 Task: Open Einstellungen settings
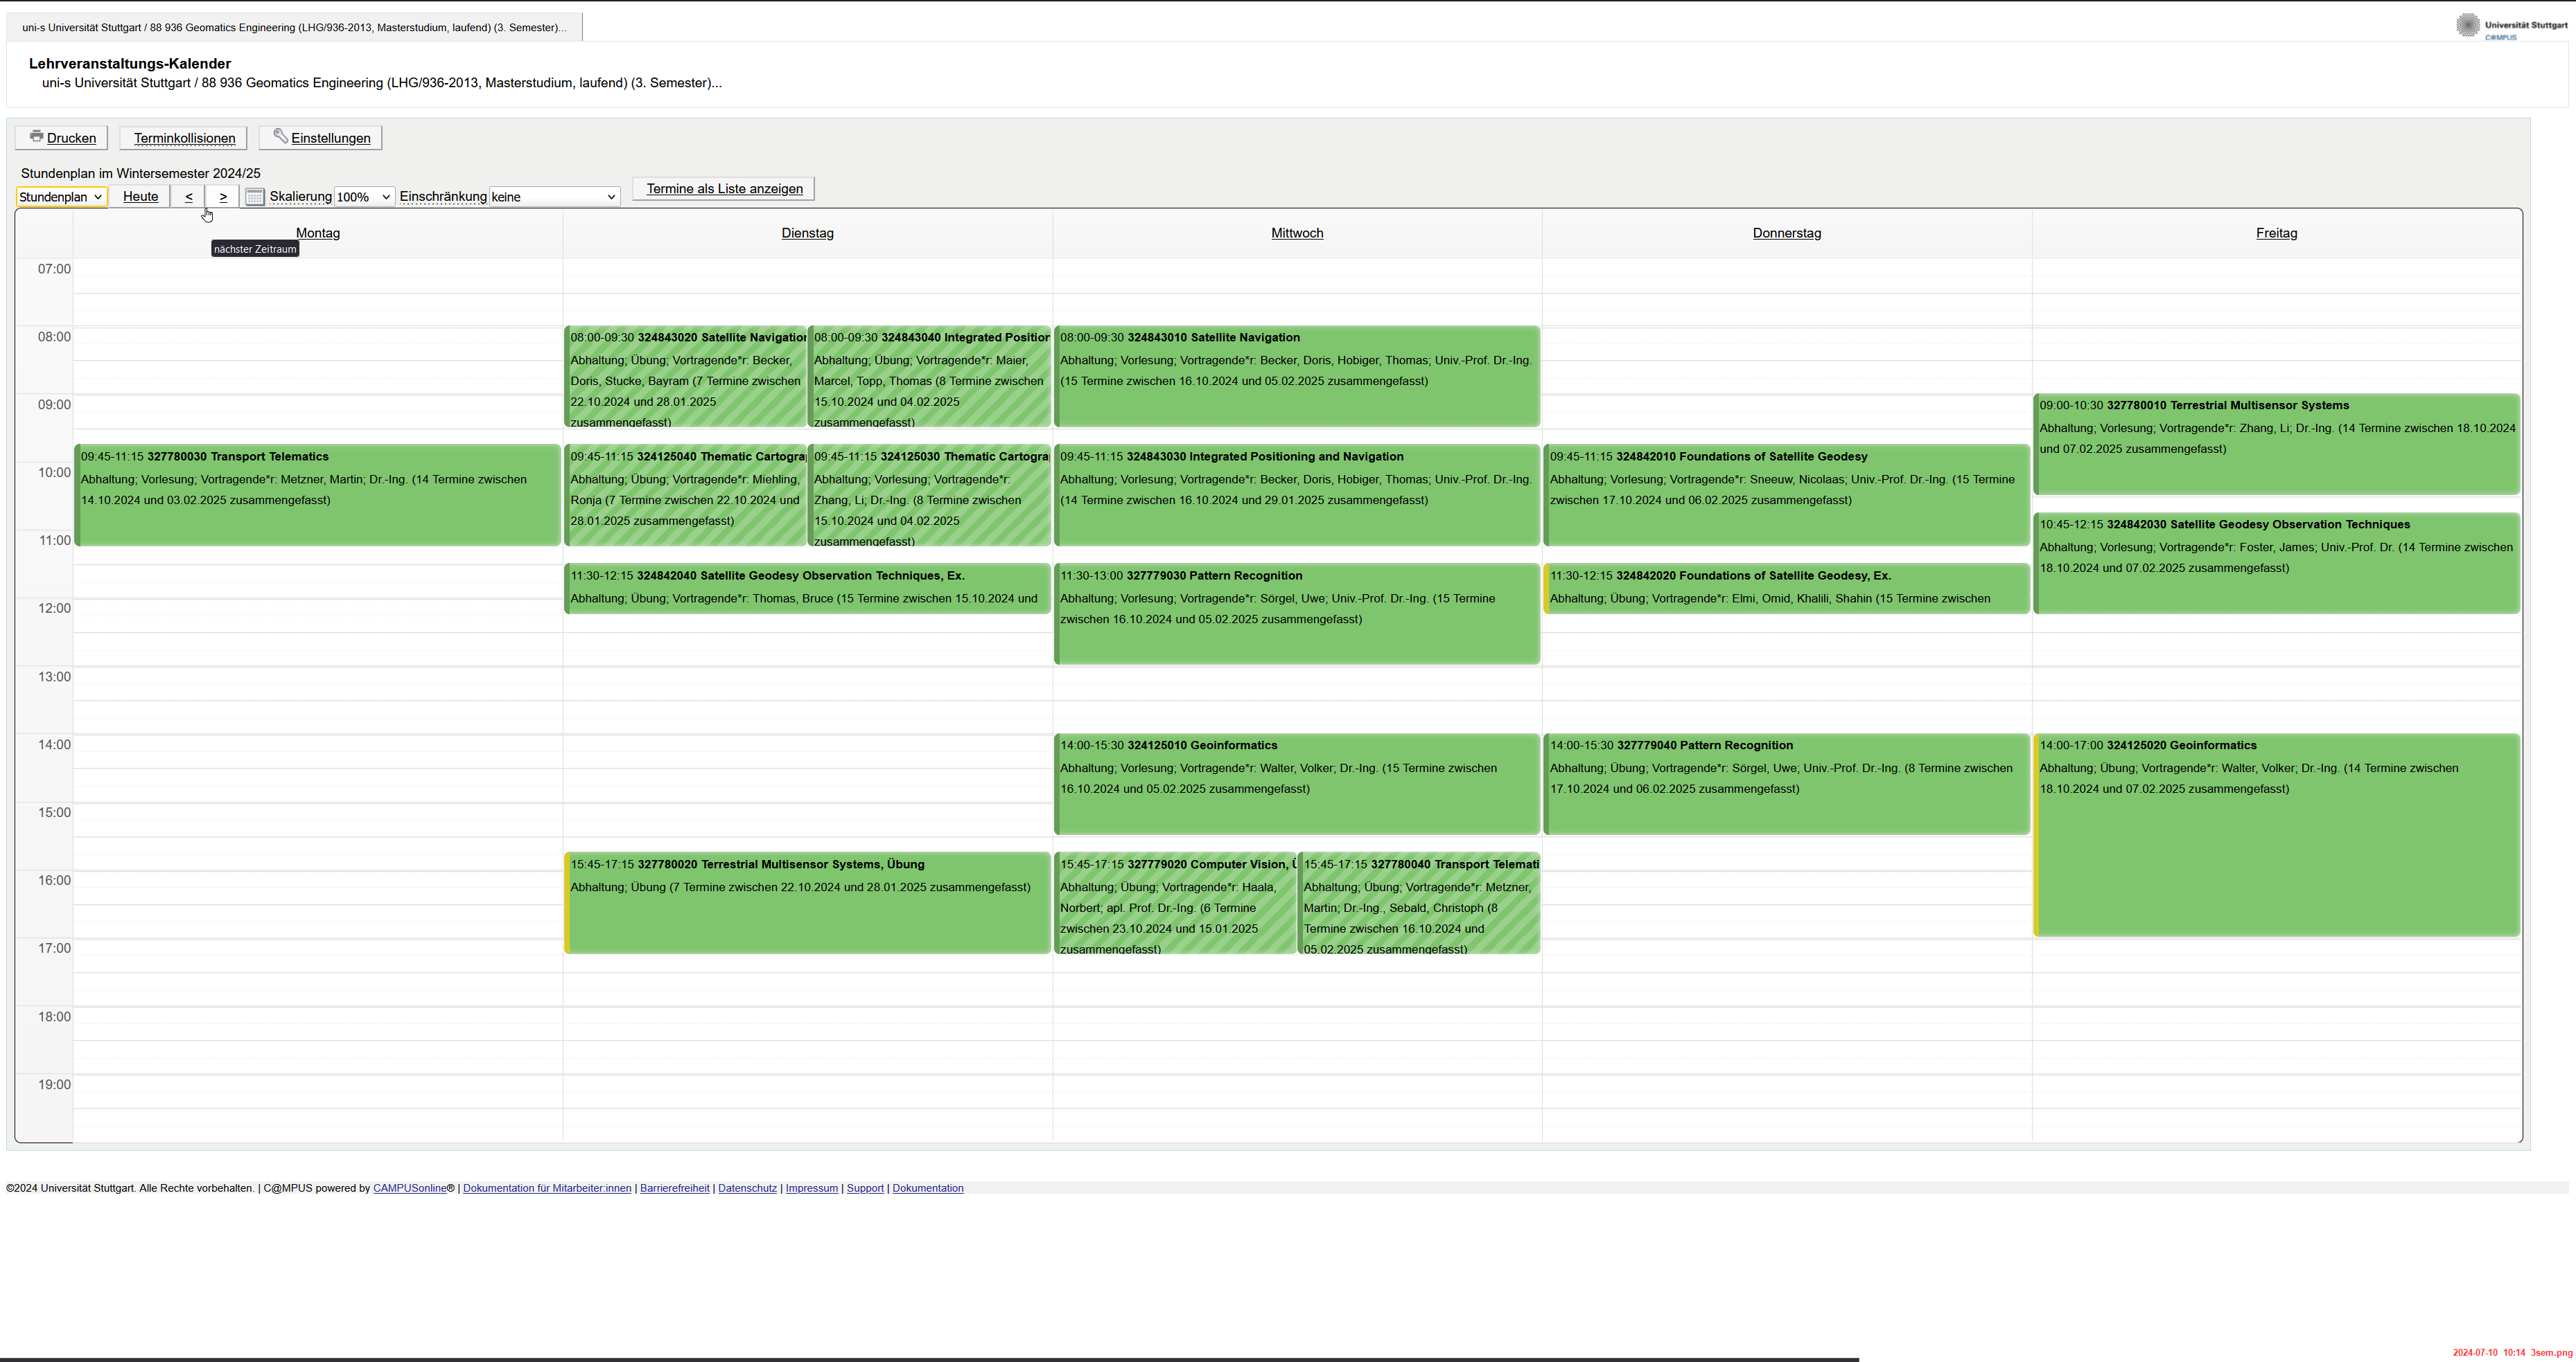click(x=321, y=138)
